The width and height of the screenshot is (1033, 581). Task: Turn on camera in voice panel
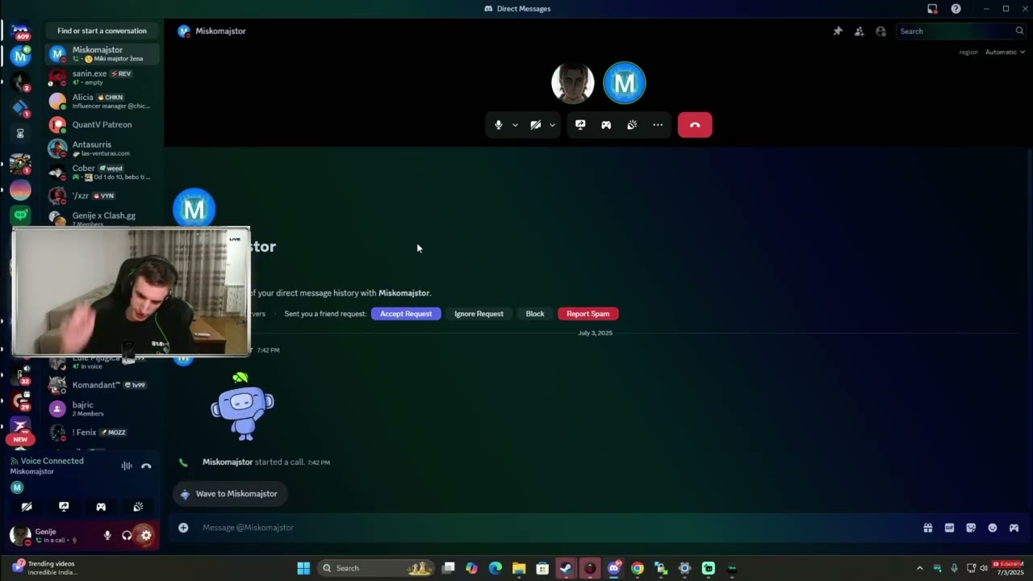(x=27, y=507)
